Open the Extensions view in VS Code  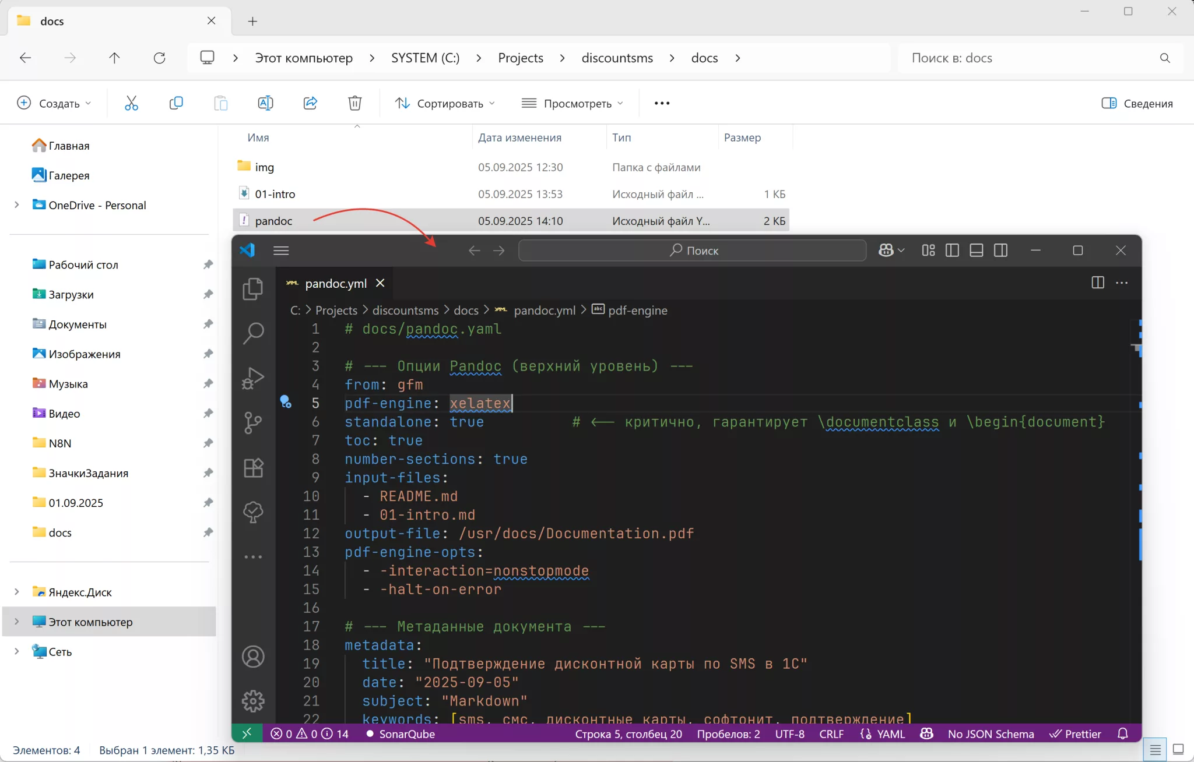(x=253, y=468)
